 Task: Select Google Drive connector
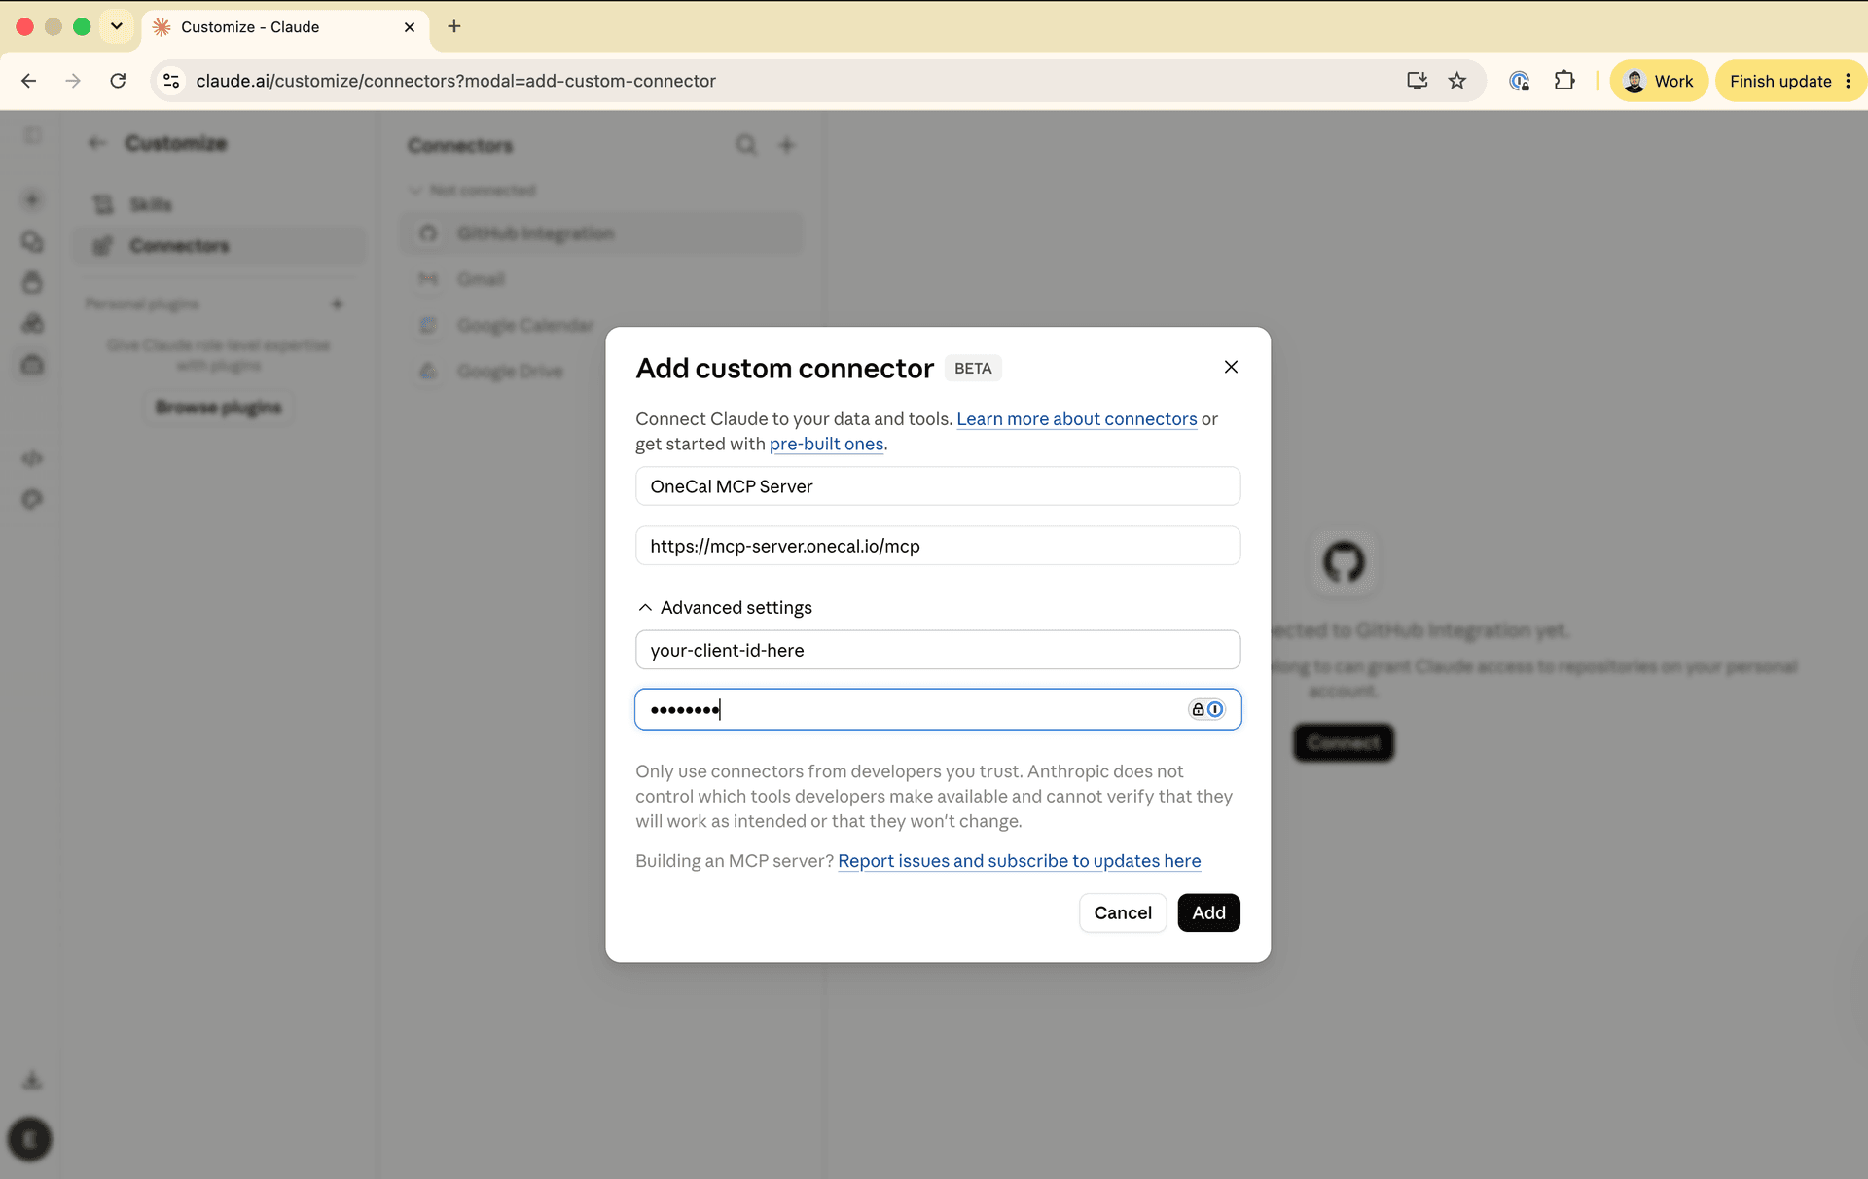click(x=502, y=371)
